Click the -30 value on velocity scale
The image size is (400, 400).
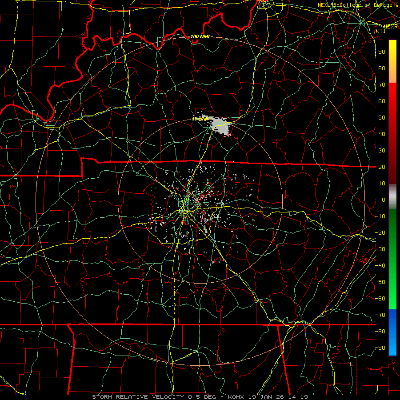380,249
